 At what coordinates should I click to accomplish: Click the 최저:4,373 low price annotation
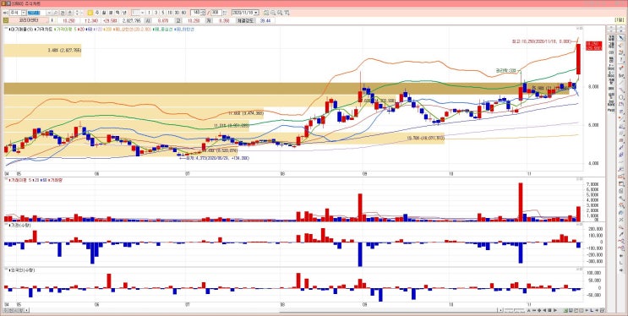216,158
